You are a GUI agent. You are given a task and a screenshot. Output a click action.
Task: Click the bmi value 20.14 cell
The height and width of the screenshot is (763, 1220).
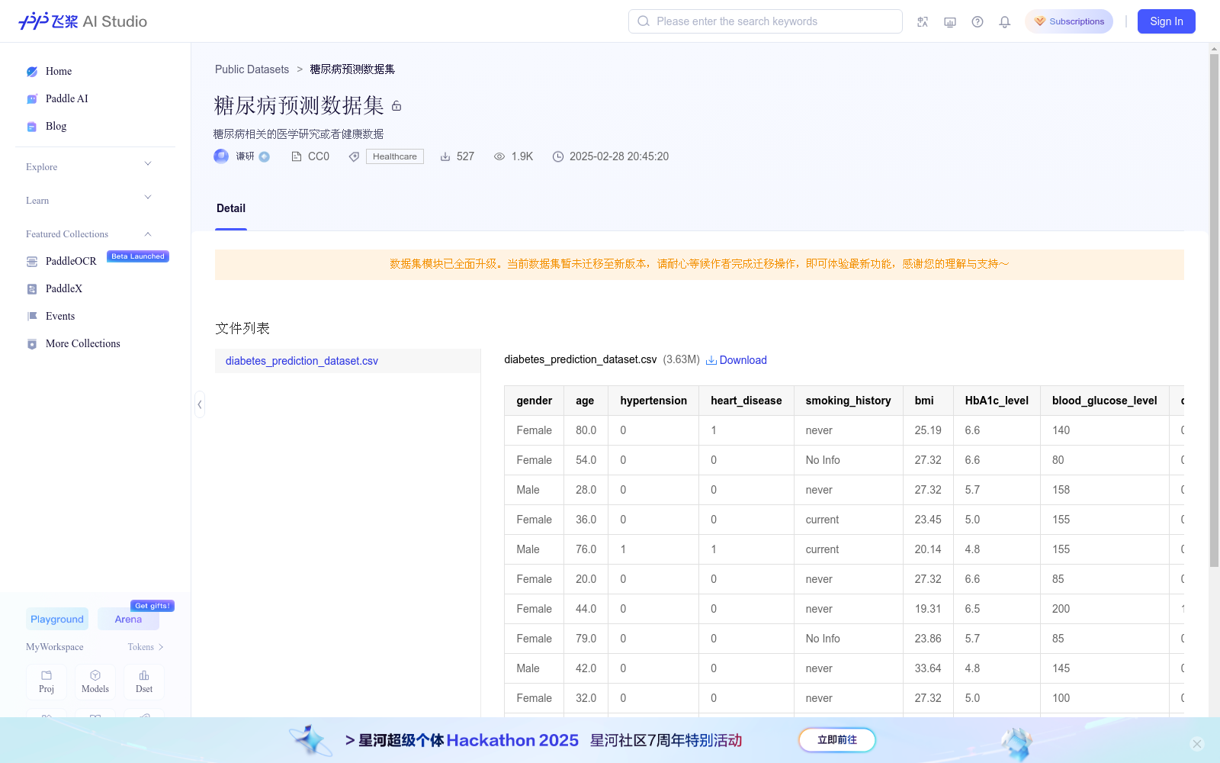point(928,549)
